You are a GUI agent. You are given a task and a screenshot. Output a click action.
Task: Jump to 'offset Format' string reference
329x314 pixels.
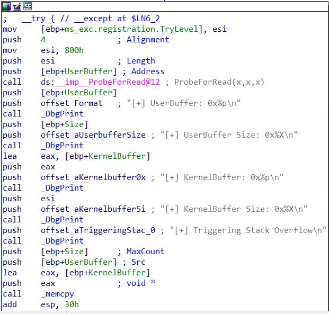pos(72,103)
